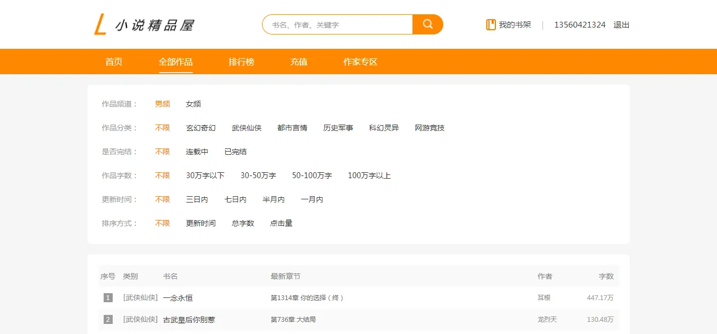This screenshot has height=334, width=717.
Task: Select the 全部作品 navigation tab
Action: (x=175, y=61)
